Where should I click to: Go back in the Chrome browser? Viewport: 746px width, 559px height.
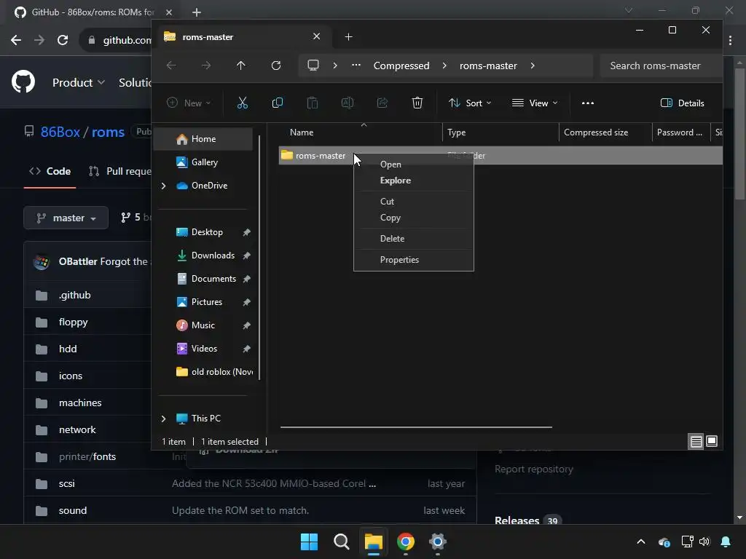click(x=16, y=40)
